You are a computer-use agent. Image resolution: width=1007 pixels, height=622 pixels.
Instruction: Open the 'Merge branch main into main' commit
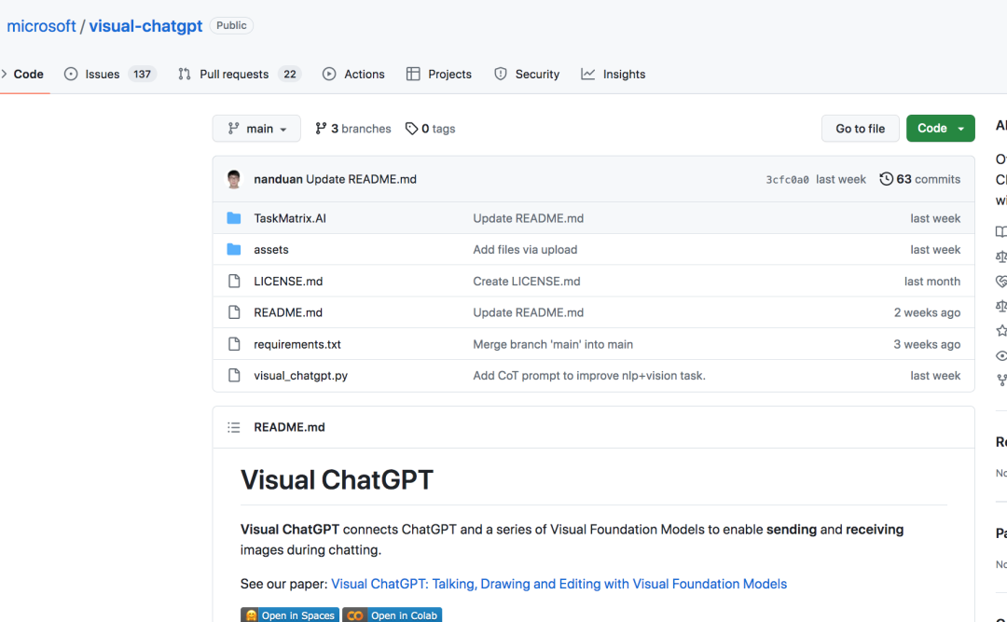pos(552,344)
